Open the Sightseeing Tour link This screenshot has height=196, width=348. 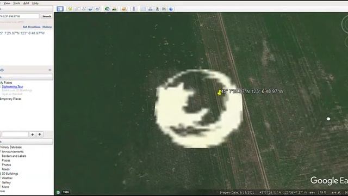[13, 87]
